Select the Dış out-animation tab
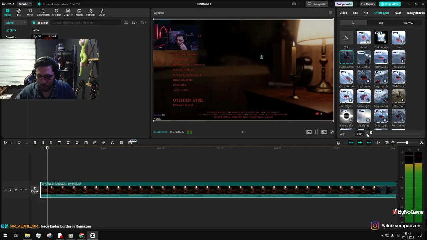Screen dimensions: 427x240 381,23
